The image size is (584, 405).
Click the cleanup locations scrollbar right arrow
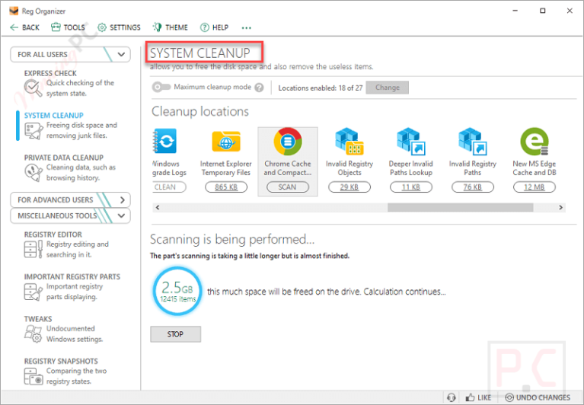click(x=561, y=207)
